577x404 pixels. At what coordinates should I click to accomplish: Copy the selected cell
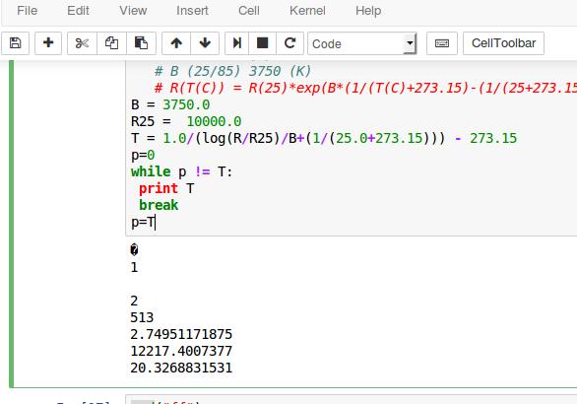pyautogui.click(x=112, y=43)
